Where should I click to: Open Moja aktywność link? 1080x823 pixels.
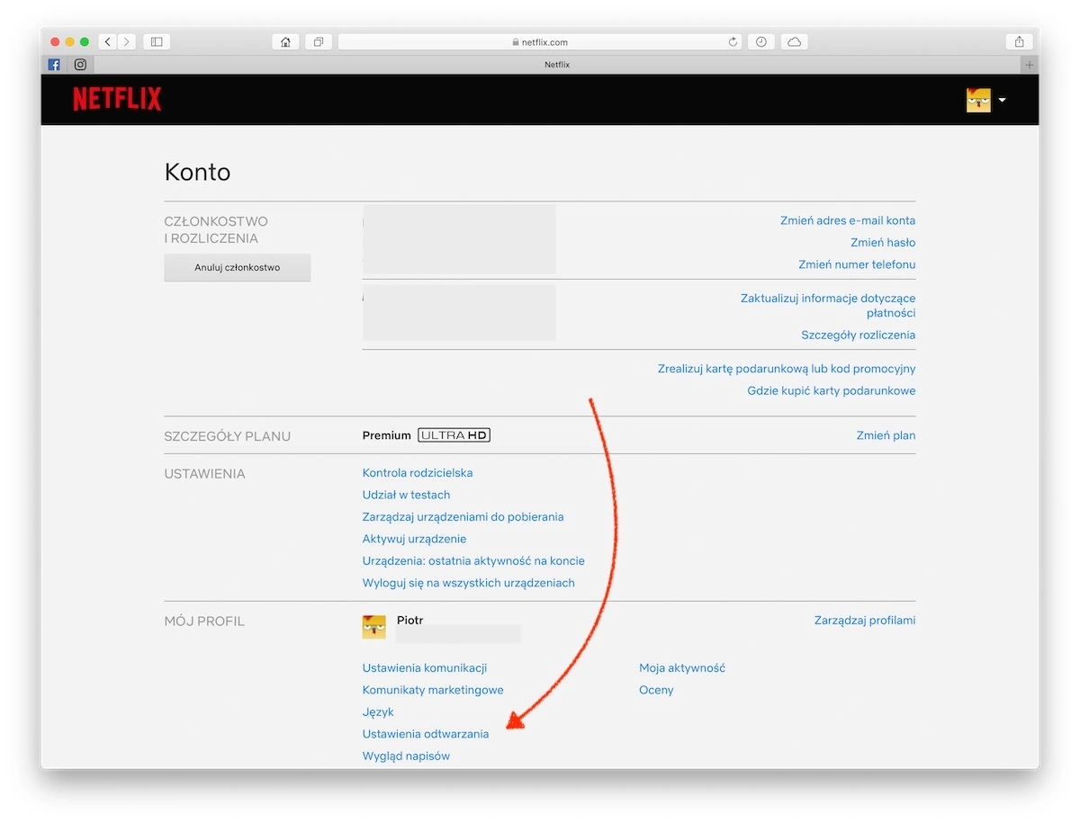tap(682, 668)
